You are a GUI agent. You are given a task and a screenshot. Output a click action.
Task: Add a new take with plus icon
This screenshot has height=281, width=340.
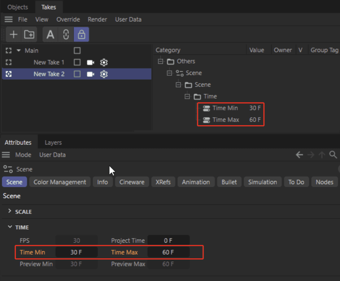click(x=13, y=34)
